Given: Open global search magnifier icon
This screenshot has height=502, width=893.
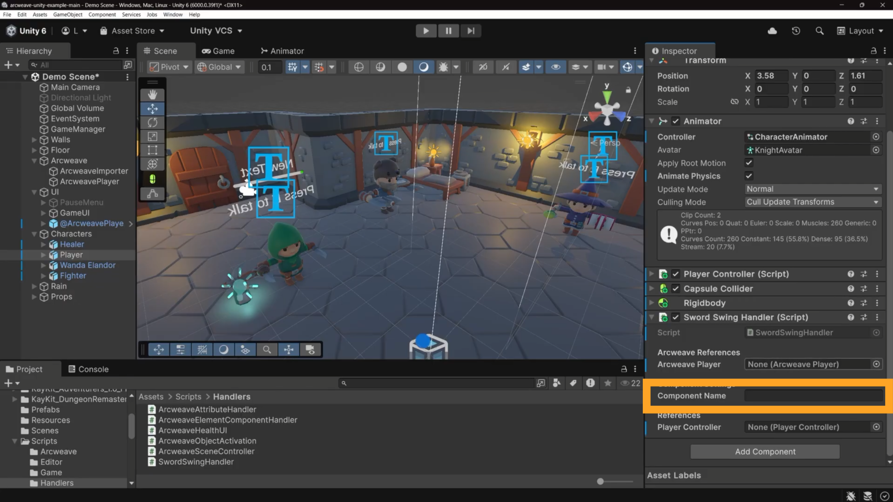Looking at the screenshot, I should [x=820, y=31].
